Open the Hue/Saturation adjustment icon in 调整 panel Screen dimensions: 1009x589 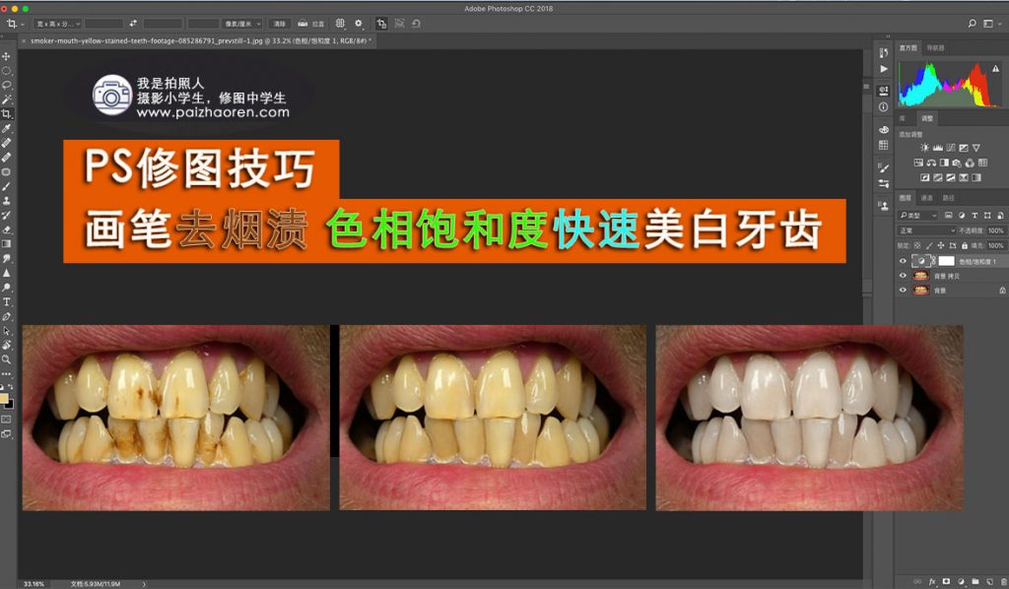(916, 163)
